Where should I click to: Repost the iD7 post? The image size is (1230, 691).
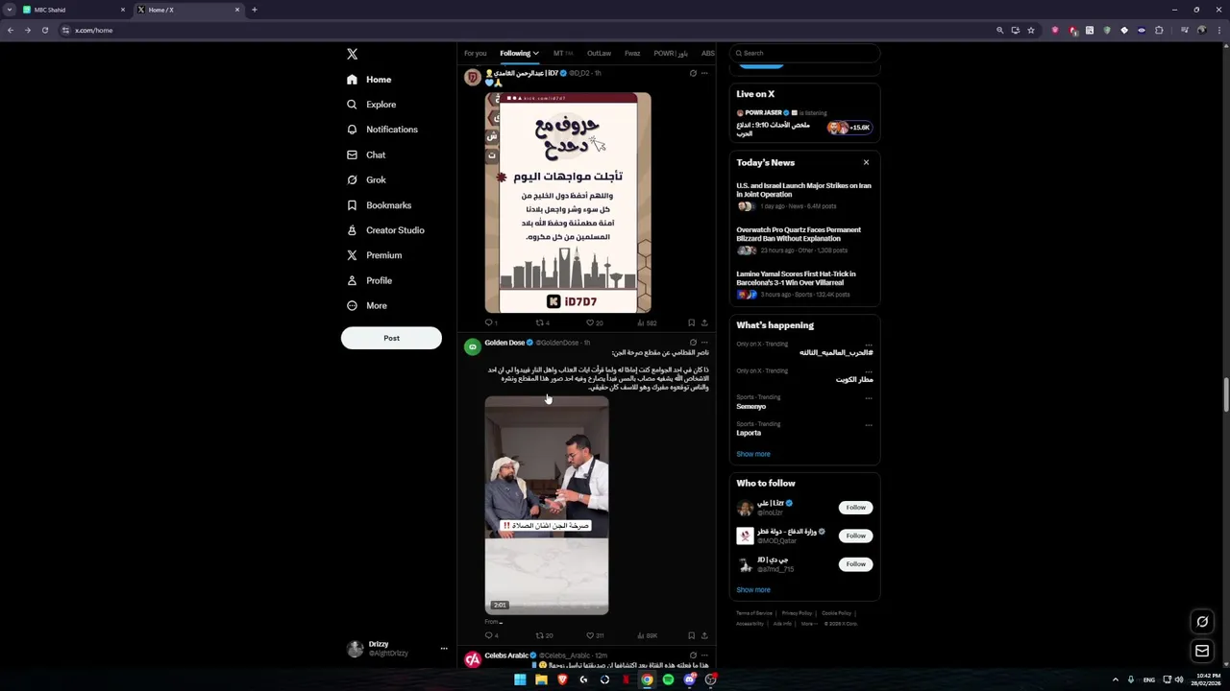541,323
